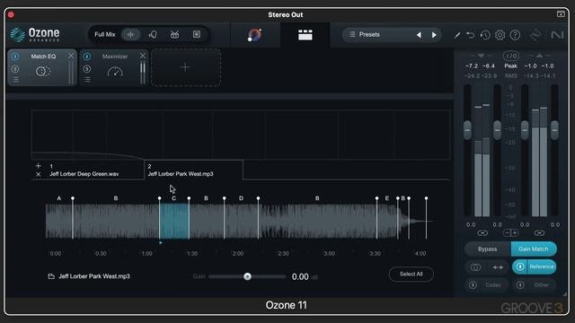Remove the Match EQ module

click(x=71, y=56)
